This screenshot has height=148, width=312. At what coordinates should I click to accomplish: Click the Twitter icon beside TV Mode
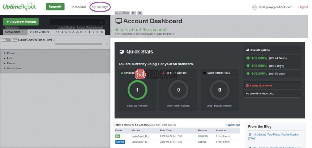pos(133,13)
